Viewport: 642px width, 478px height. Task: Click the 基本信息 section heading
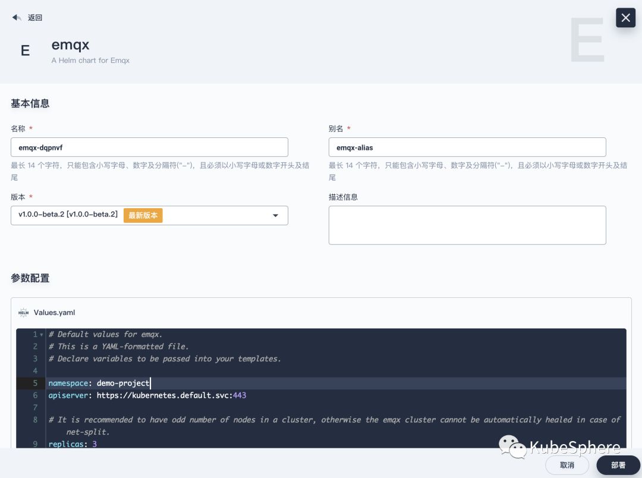tap(30, 103)
